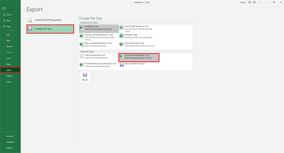
Task: Choose CSV (Comma delimited) (*.csv) type
Action: pos(139,58)
